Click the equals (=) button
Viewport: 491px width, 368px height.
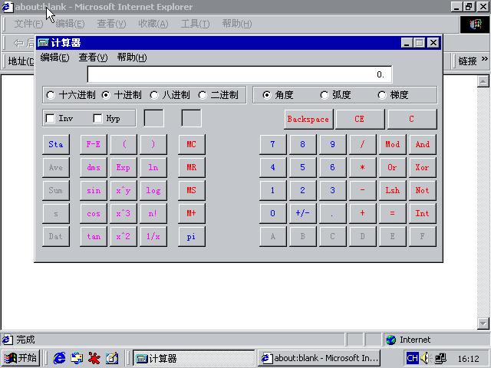(x=392, y=213)
